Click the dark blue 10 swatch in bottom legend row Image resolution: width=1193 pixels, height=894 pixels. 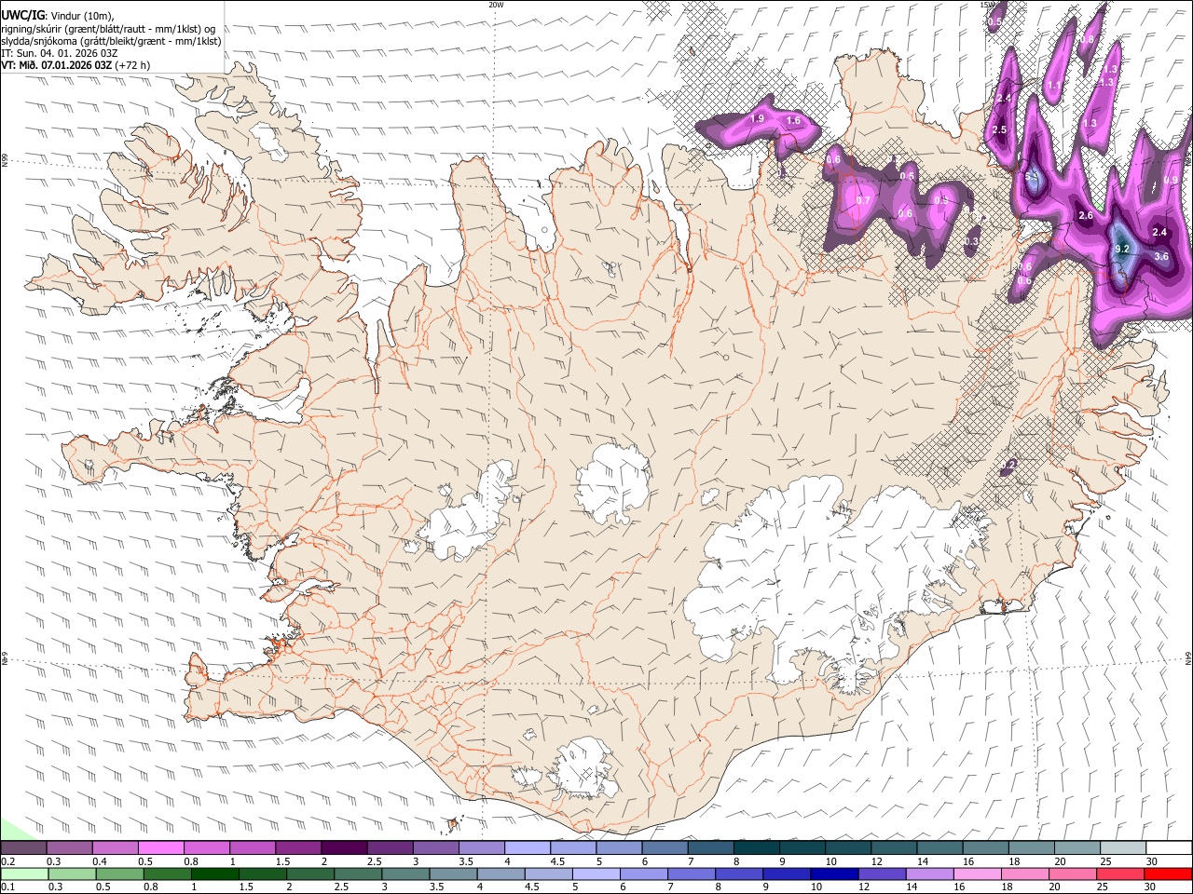[x=832, y=874]
